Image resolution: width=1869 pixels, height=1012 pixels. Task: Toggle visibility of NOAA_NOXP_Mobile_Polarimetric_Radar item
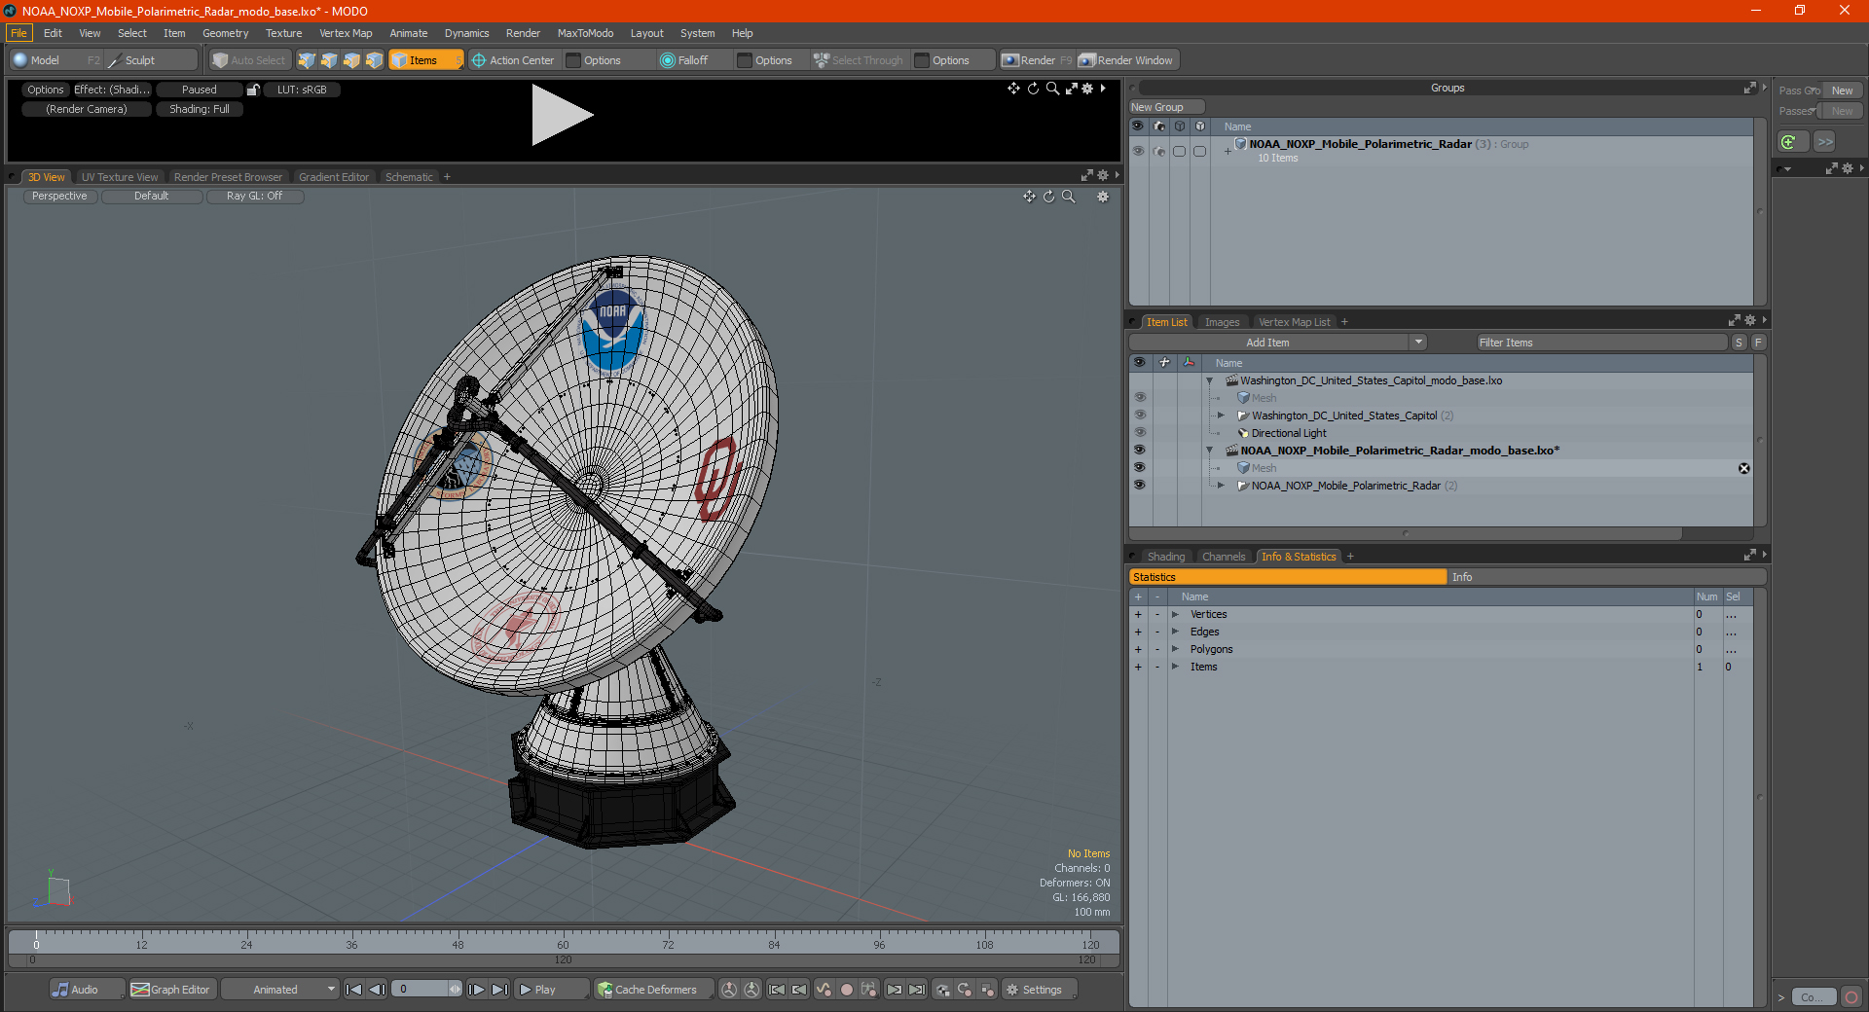pos(1139,486)
